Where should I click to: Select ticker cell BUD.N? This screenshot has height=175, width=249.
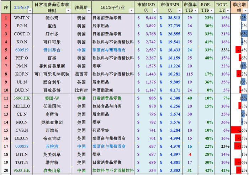click(22, 90)
